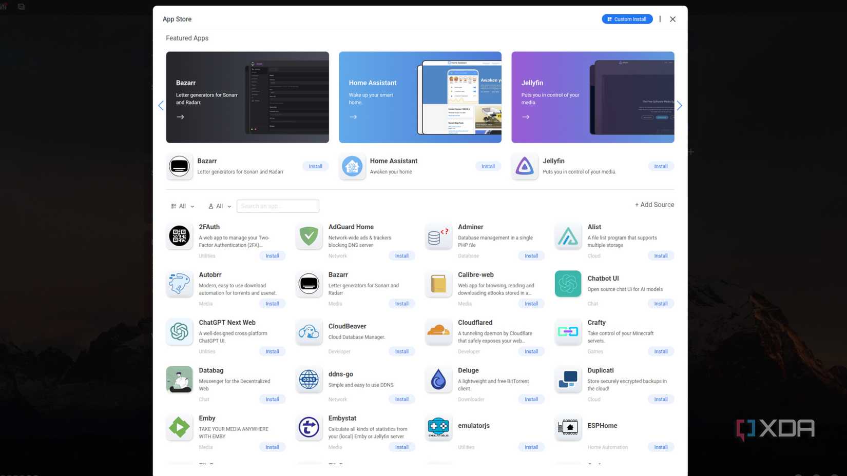Screen dimensions: 847x476
Task: Close the App Store window
Action: 672,19
